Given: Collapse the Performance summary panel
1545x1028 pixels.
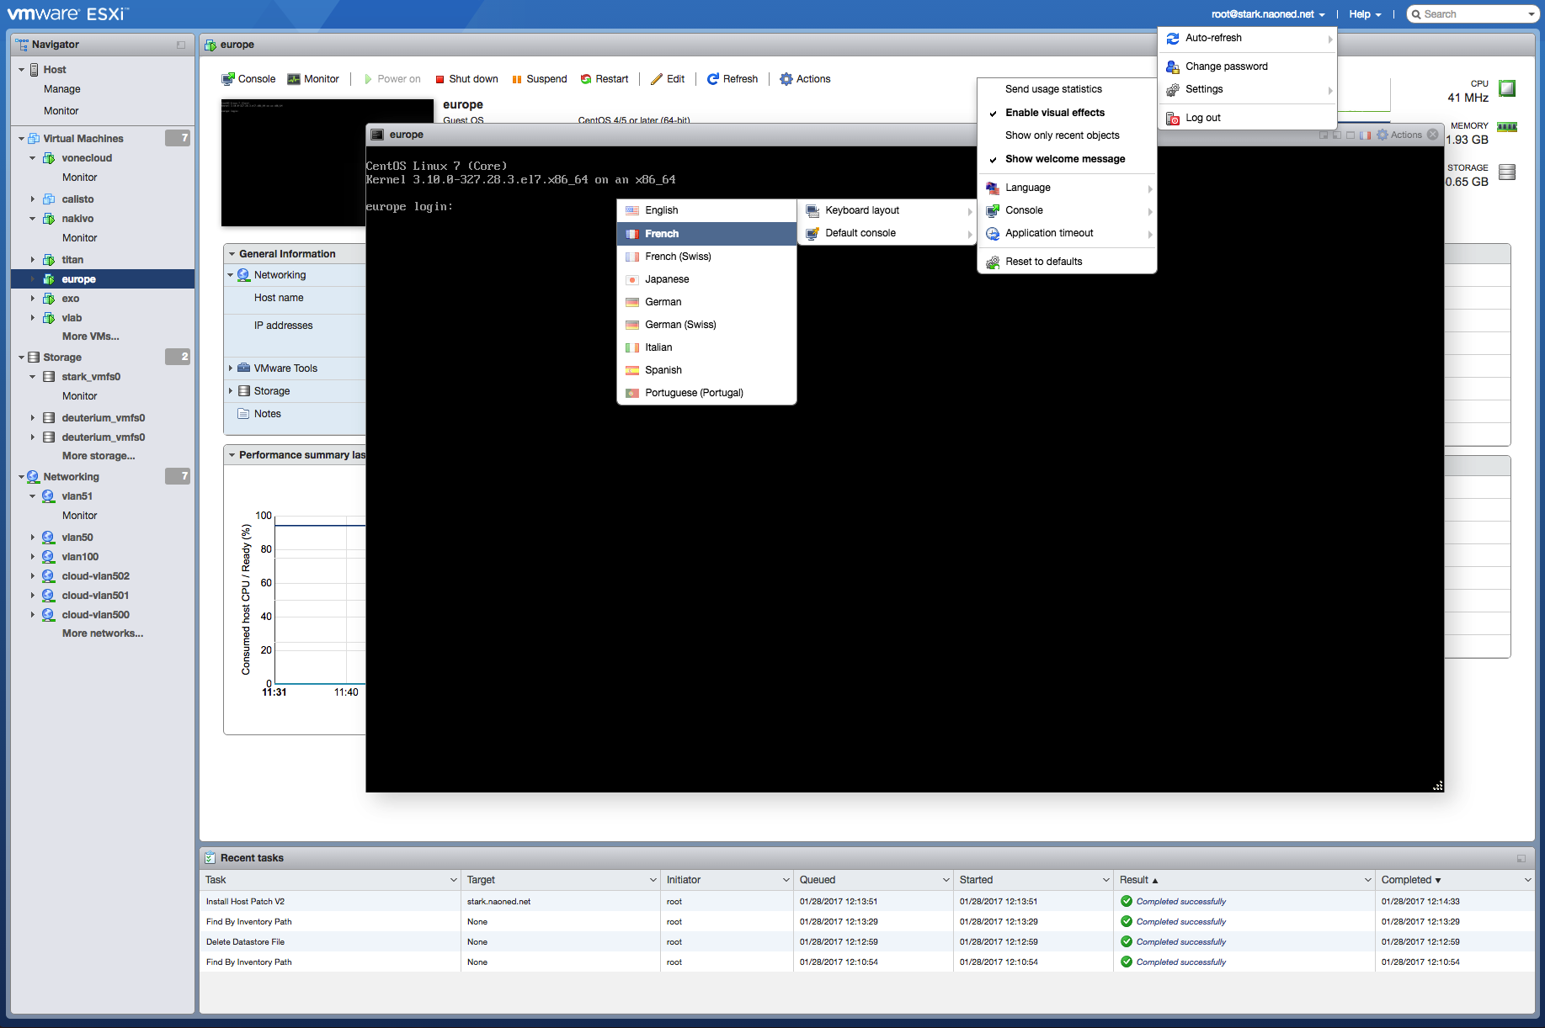Looking at the screenshot, I should (x=232, y=455).
